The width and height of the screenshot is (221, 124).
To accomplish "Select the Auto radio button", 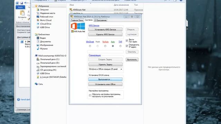I will tap(113, 46).
